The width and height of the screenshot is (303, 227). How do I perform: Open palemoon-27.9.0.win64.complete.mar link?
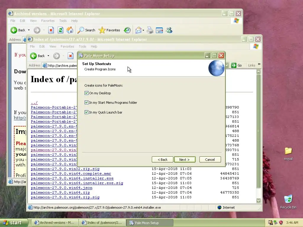point(71,174)
